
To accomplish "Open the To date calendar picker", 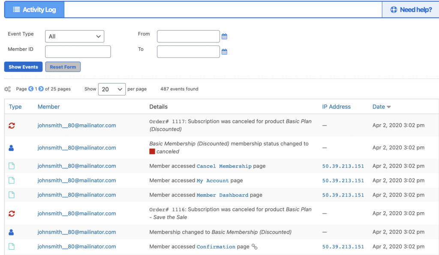I will (224, 52).
